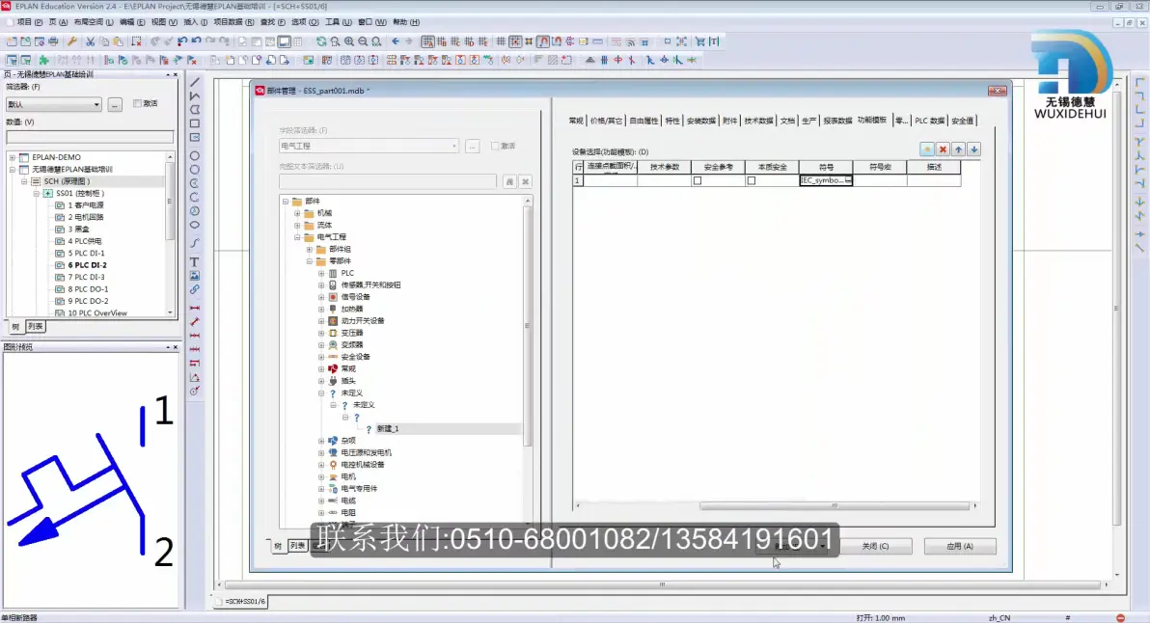Screen dimensions: 1150x623
Task: Open the 项目 (P) menu
Action: point(29,22)
